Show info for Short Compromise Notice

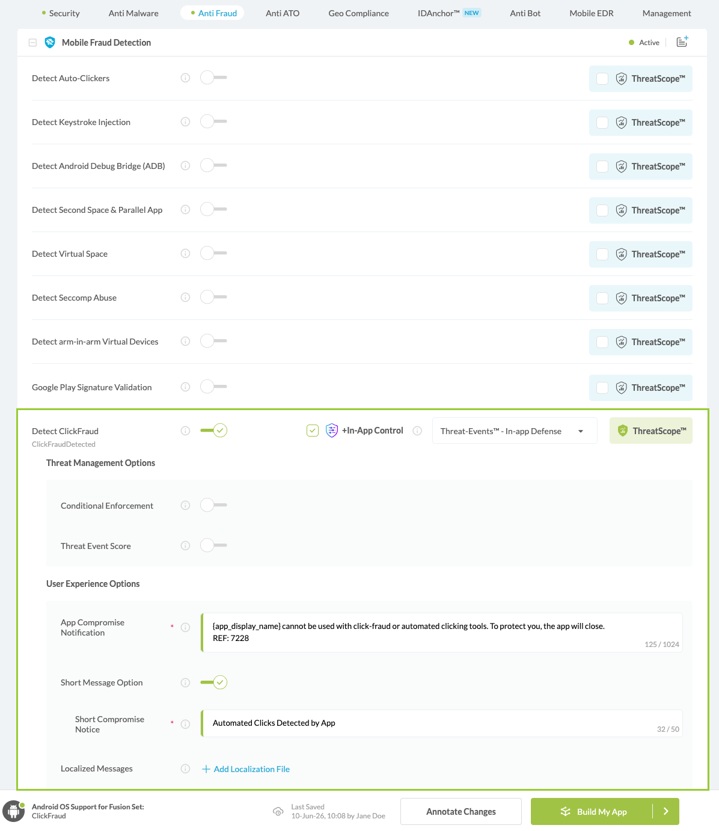pyautogui.click(x=185, y=724)
